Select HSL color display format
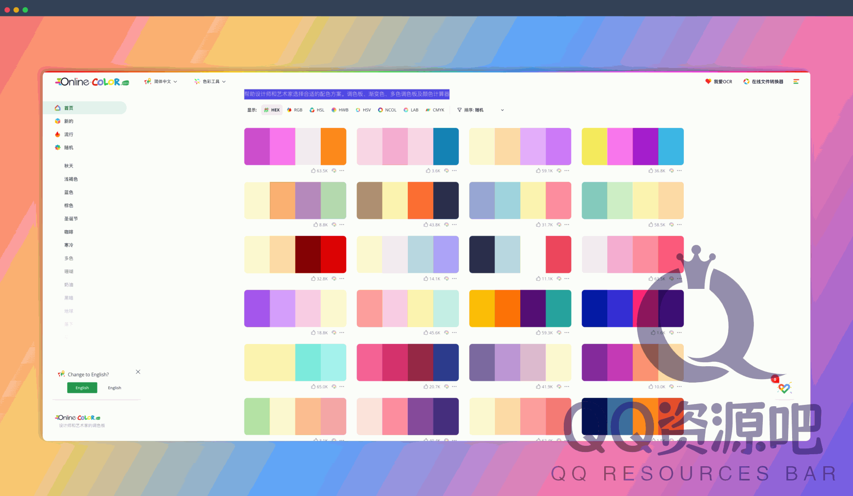Image resolution: width=853 pixels, height=496 pixels. coord(317,110)
